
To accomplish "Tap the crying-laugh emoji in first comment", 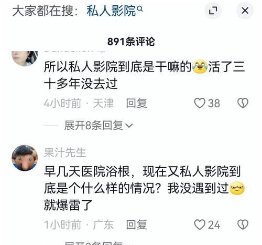I will 200,67.
